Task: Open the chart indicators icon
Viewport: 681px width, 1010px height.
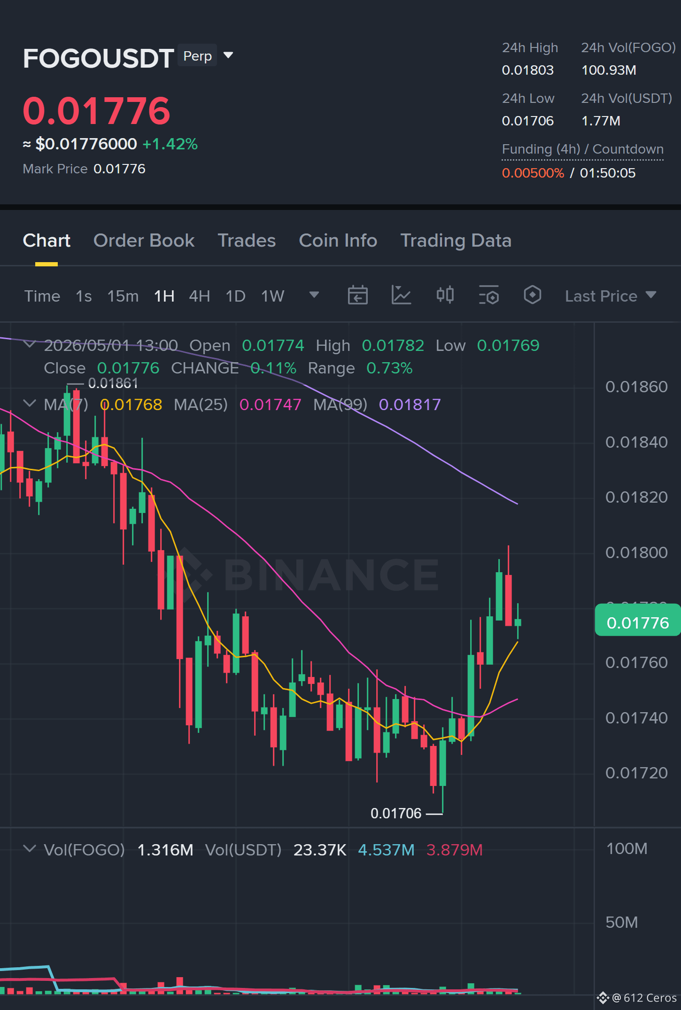Action: 401,295
